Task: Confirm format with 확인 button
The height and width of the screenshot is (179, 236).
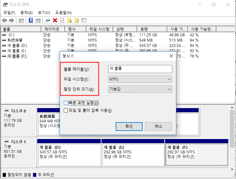Action: tap(129, 126)
